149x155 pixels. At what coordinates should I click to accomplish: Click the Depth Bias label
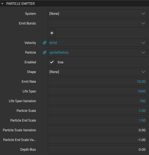(x=28, y=150)
